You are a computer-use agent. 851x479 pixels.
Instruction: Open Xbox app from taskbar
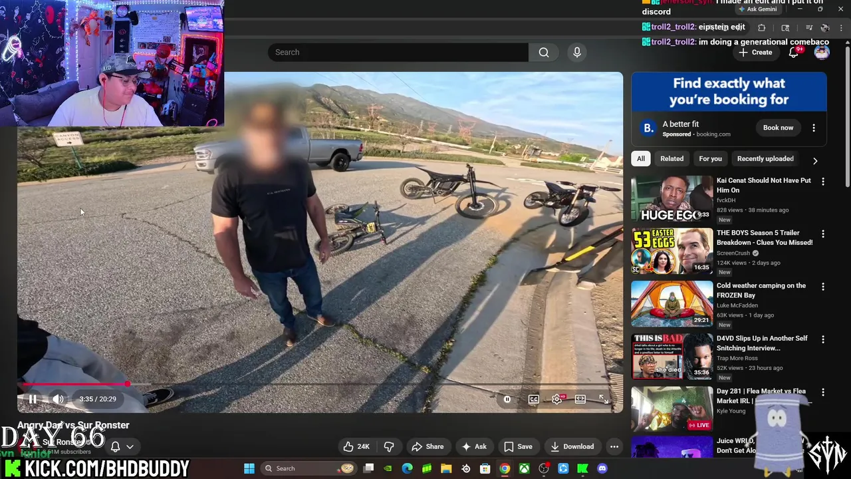[525, 468]
